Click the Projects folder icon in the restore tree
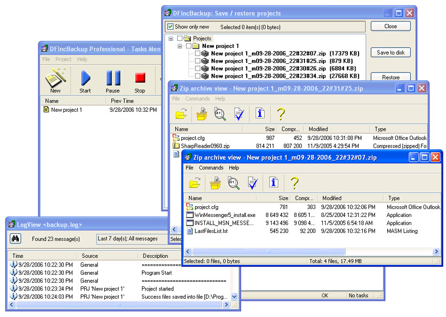This screenshot has height=317, width=446. point(187,38)
